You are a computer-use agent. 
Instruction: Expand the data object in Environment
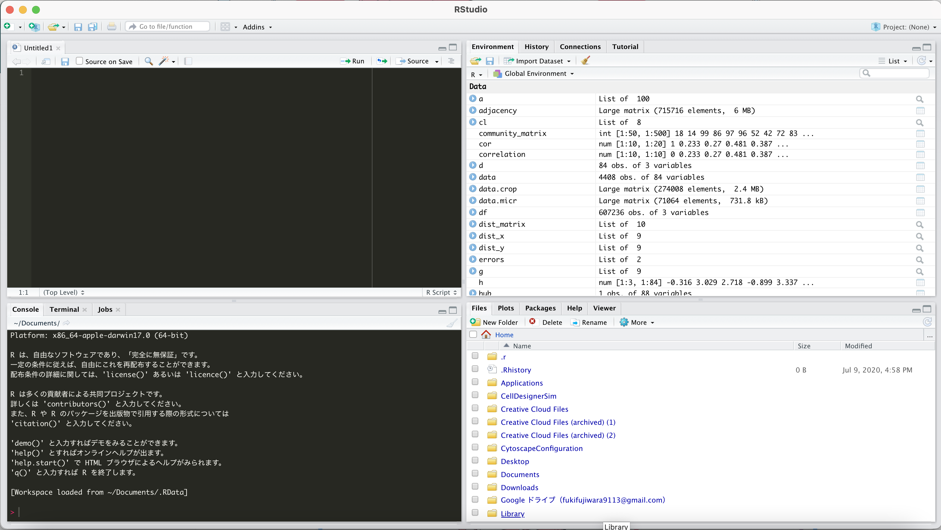pyautogui.click(x=472, y=177)
